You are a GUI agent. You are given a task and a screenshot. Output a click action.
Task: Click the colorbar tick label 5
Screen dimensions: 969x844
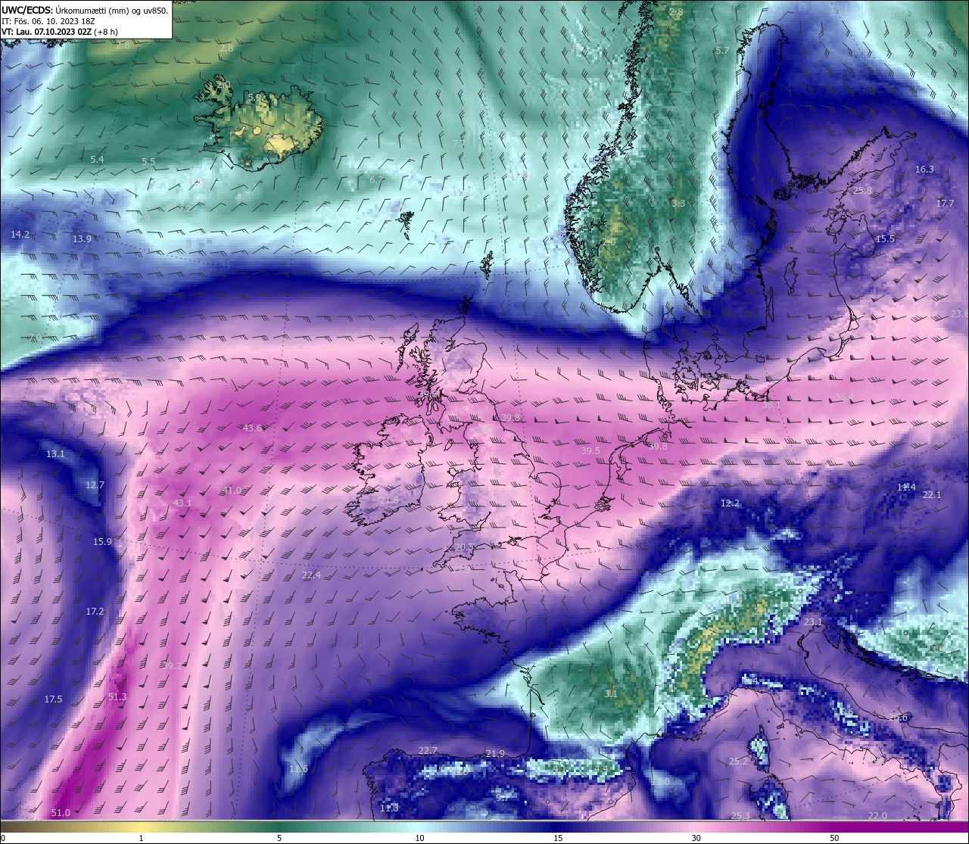[x=279, y=838]
